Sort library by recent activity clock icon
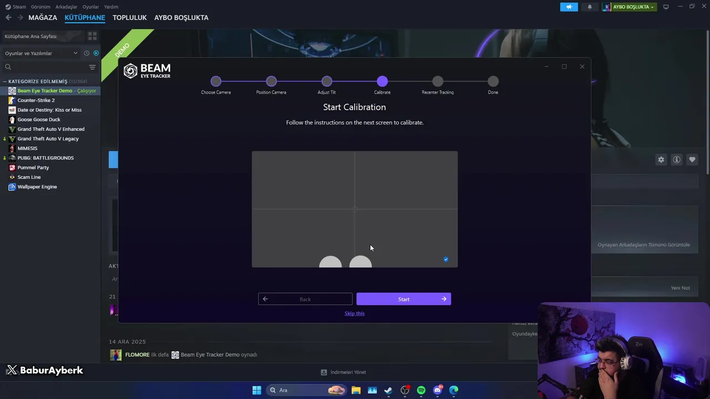The image size is (710, 399). click(x=87, y=53)
